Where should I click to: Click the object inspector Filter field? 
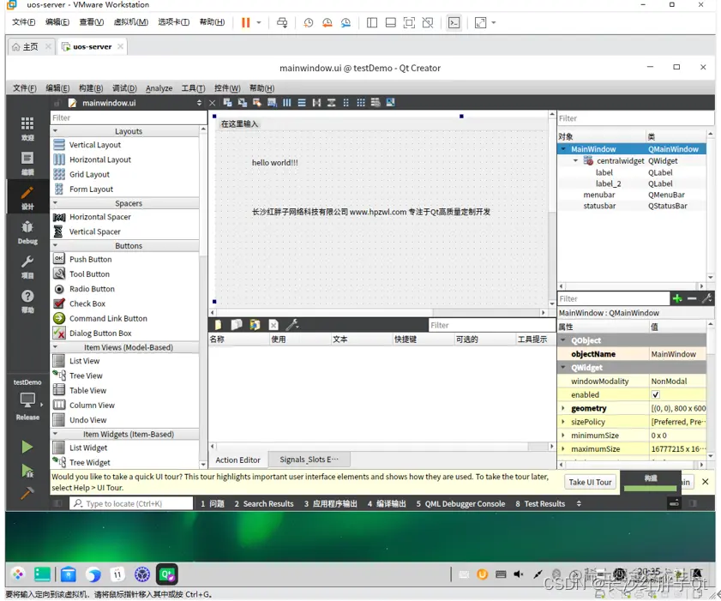pos(635,118)
